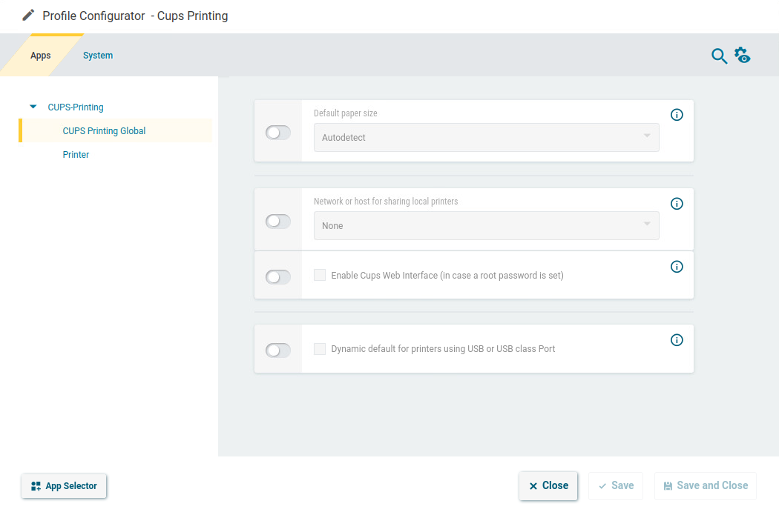This screenshot has width=779, height=515.
Task: View info on Cups Web Interface option
Action: (676, 266)
